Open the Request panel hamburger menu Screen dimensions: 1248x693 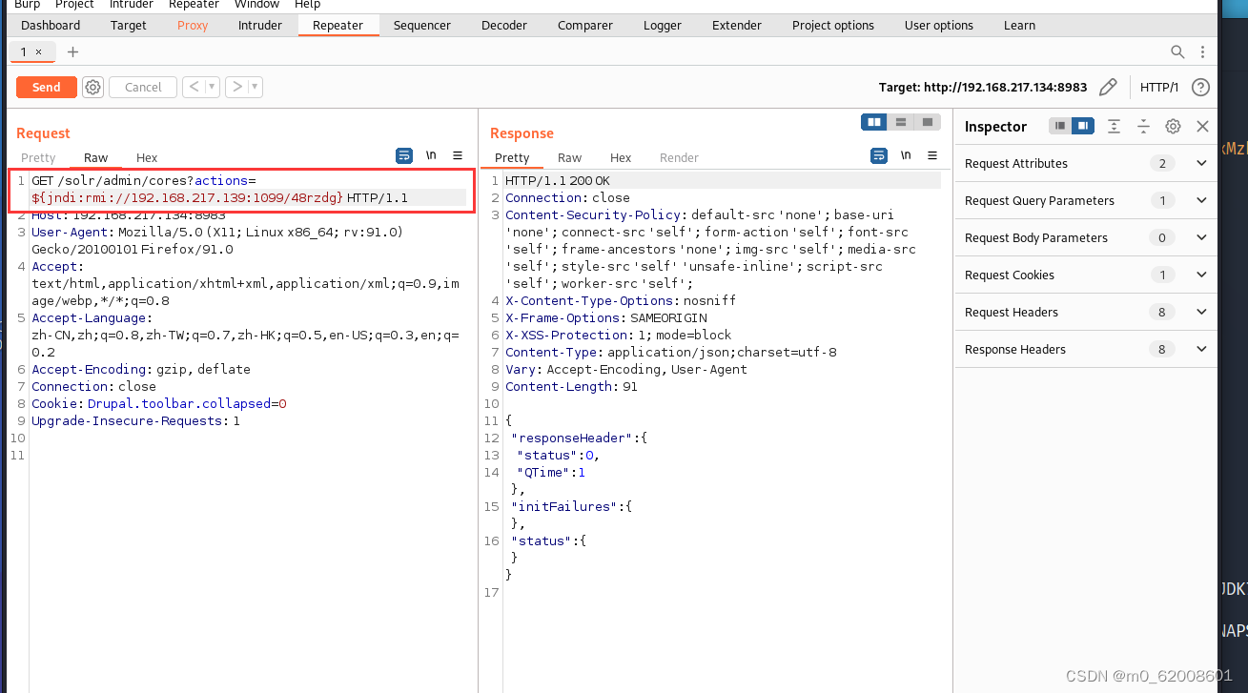458,154
